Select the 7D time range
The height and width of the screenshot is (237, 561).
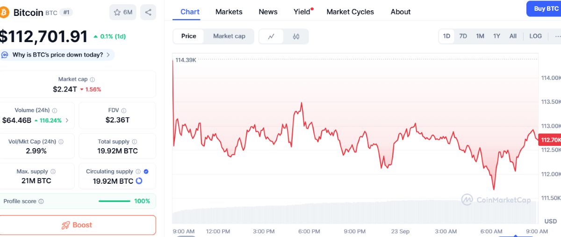[x=463, y=36]
